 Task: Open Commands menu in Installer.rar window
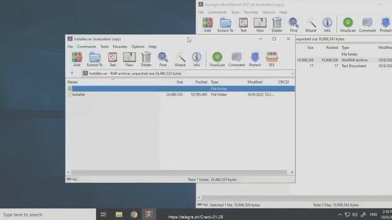coord(86,46)
